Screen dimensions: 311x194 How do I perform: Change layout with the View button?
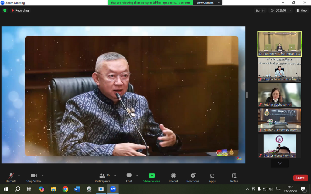pos(302,11)
